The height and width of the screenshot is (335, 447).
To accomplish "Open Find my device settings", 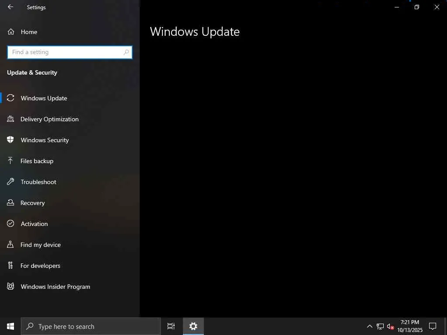I will point(70,245).
